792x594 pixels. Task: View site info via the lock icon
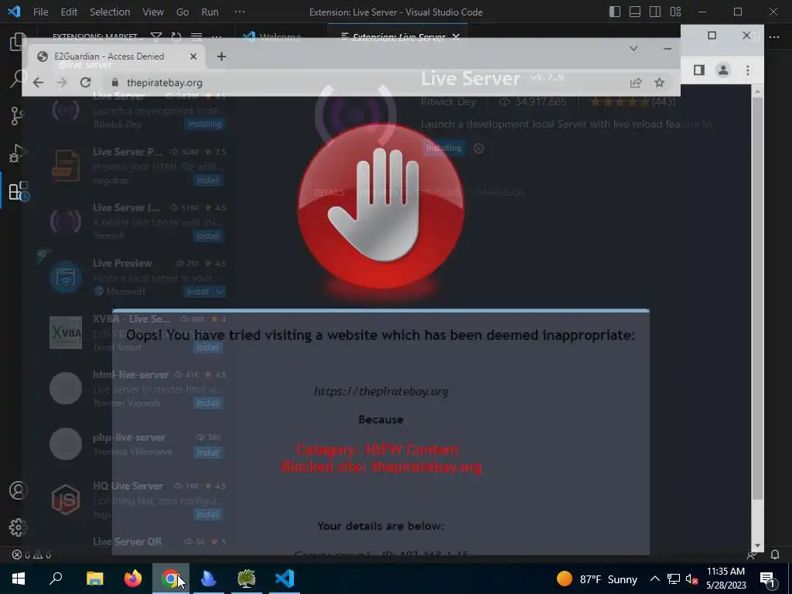pos(114,82)
